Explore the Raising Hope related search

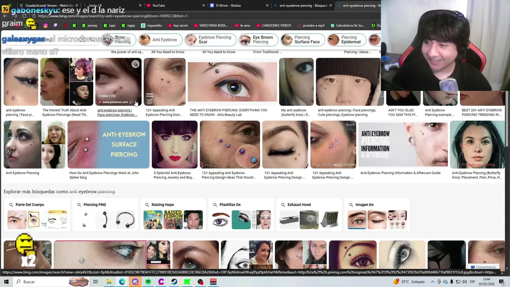[174, 214]
